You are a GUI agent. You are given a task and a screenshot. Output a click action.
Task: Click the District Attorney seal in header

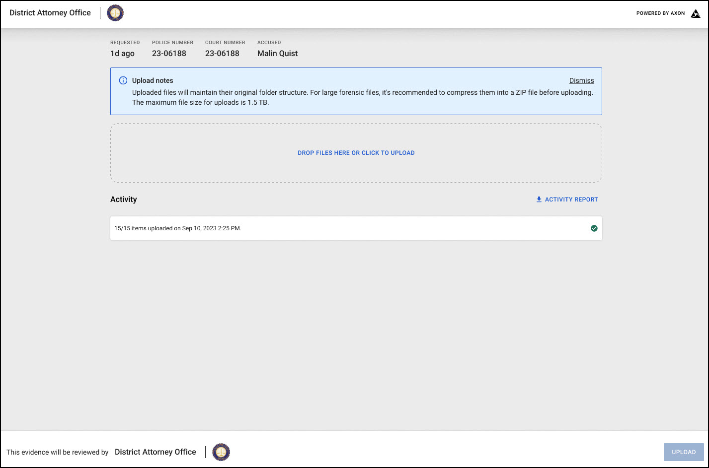(x=115, y=13)
